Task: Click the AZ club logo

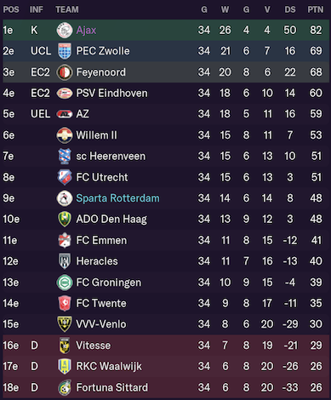Action: coord(65,114)
